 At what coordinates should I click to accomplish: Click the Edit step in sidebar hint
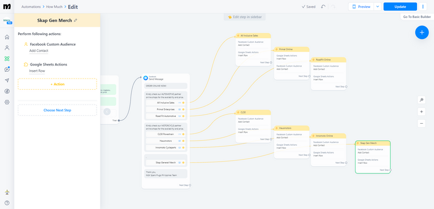[x=244, y=17]
